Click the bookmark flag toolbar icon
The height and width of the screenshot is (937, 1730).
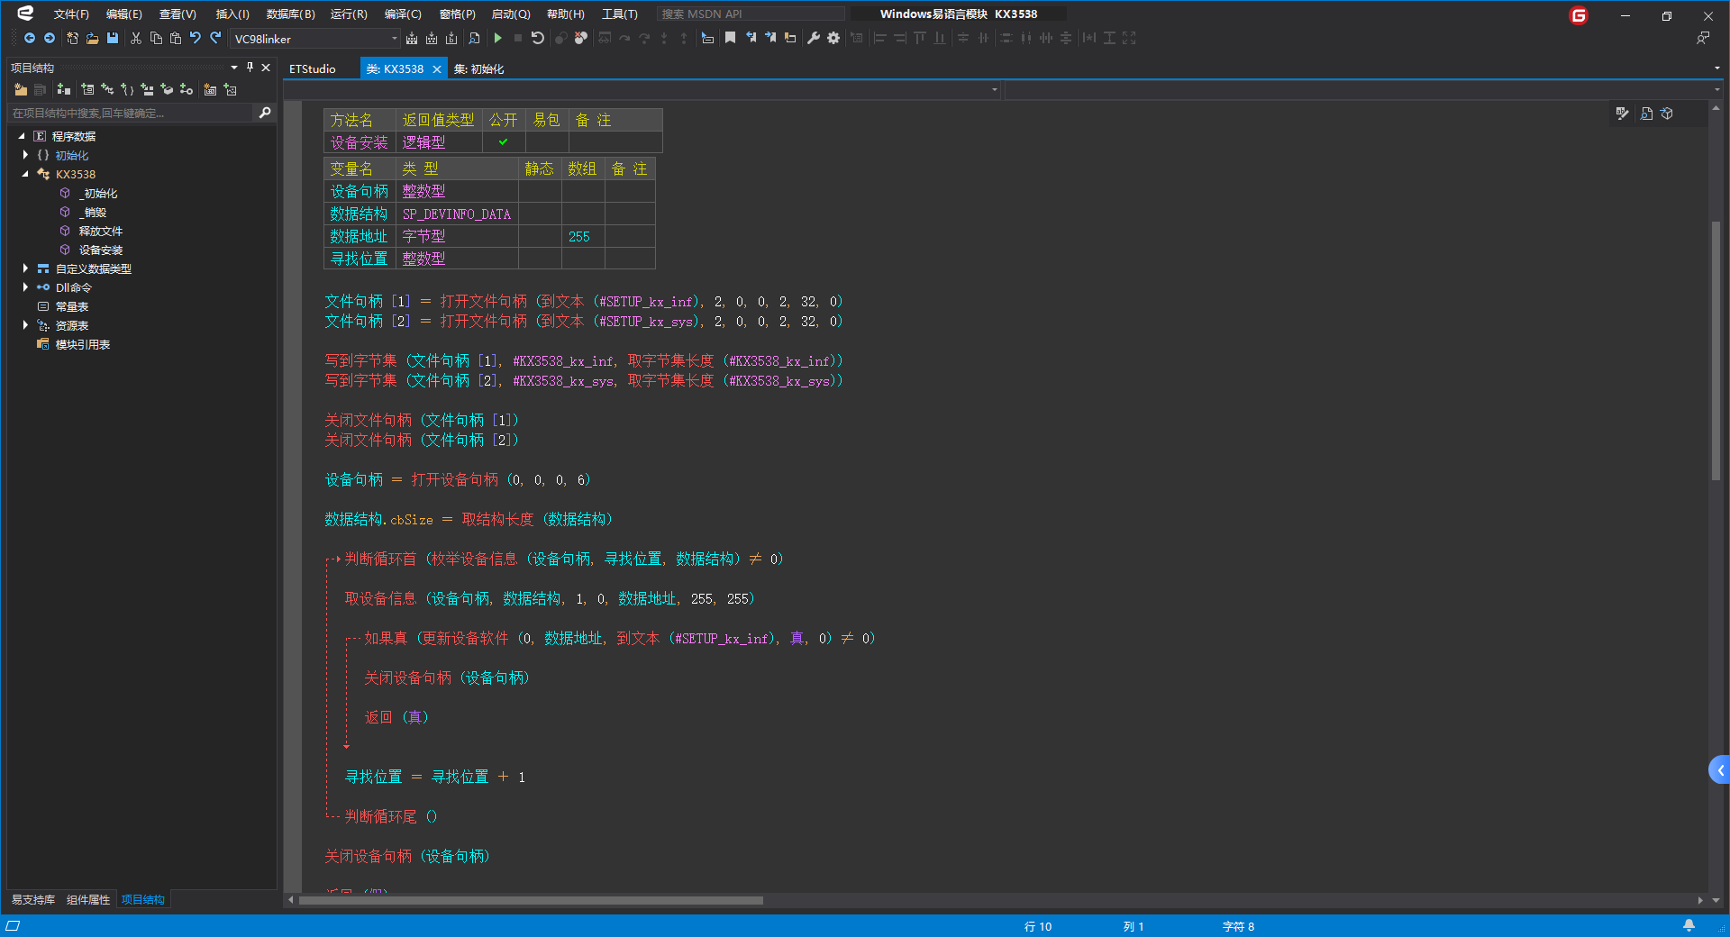(730, 38)
